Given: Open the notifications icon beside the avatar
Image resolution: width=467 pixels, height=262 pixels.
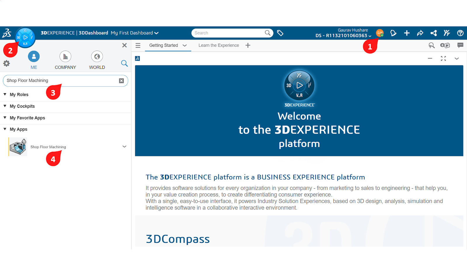Looking at the screenshot, I should [393, 33].
